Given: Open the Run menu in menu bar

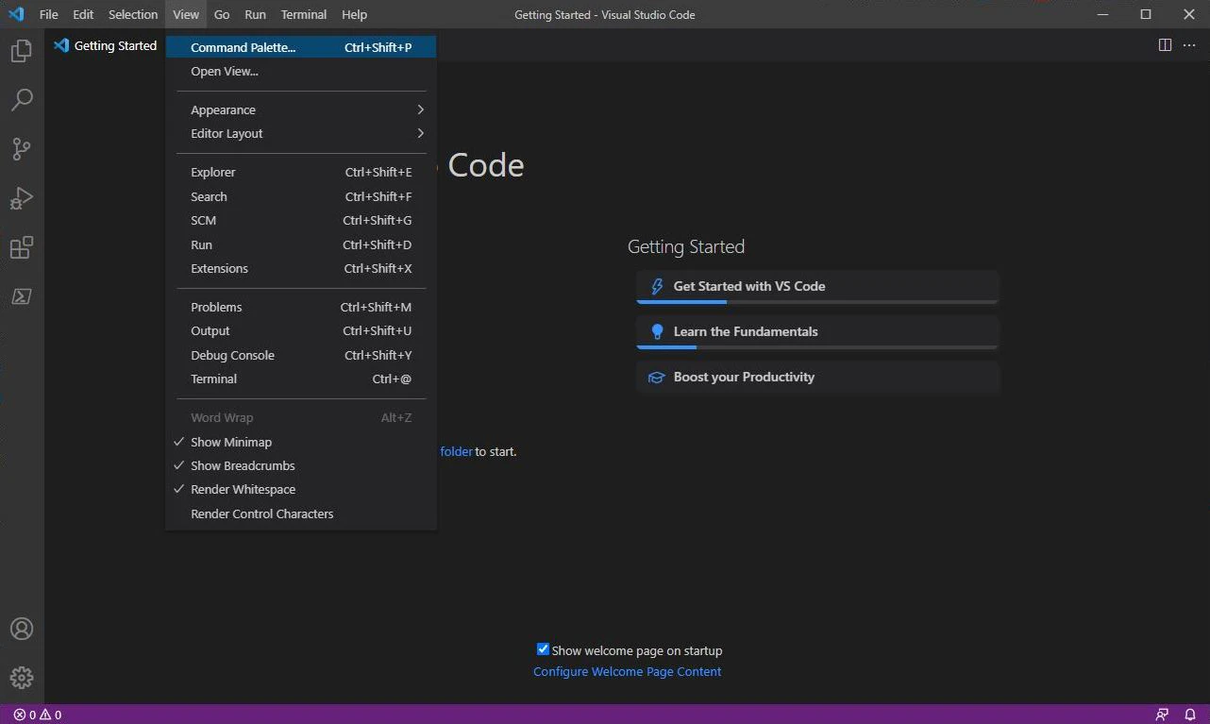Looking at the screenshot, I should tap(255, 14).
